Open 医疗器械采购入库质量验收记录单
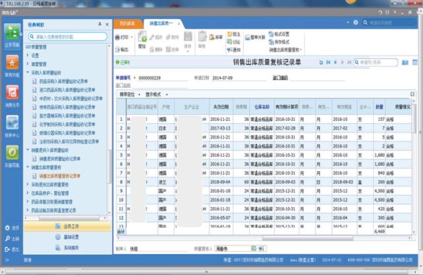 [67, 116]
